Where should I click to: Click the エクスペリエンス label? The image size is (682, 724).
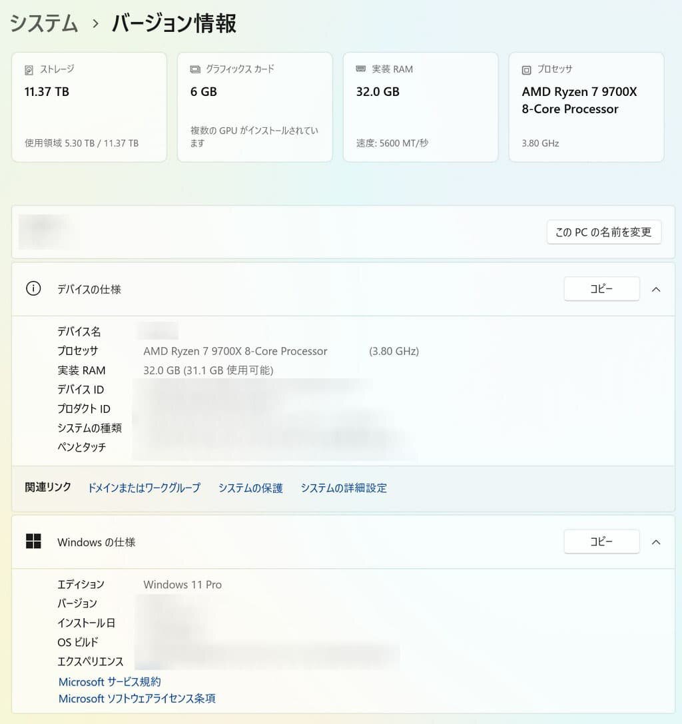pos(90,661)
